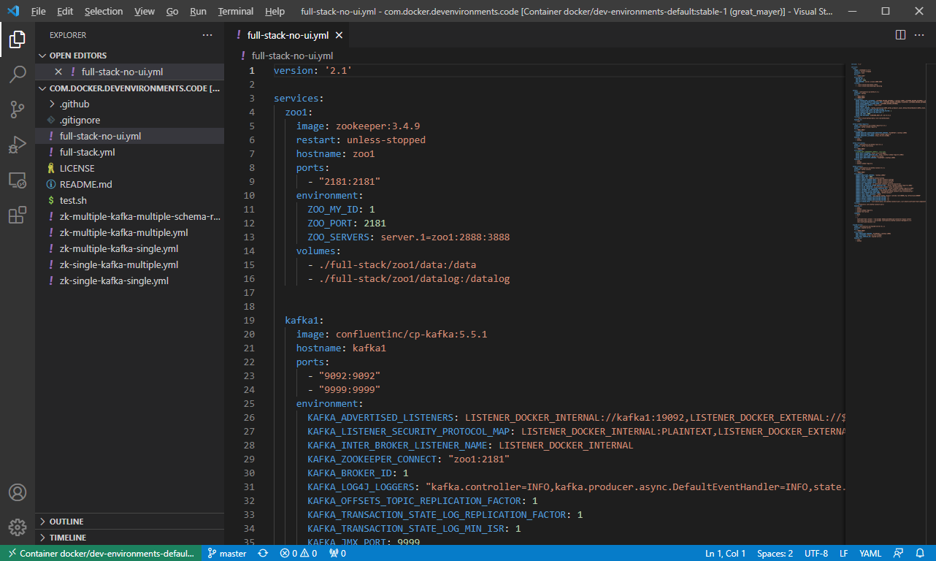This screenshot has width=936, height=561.
Task: Open the Go menu
Action: click(172, 11)
